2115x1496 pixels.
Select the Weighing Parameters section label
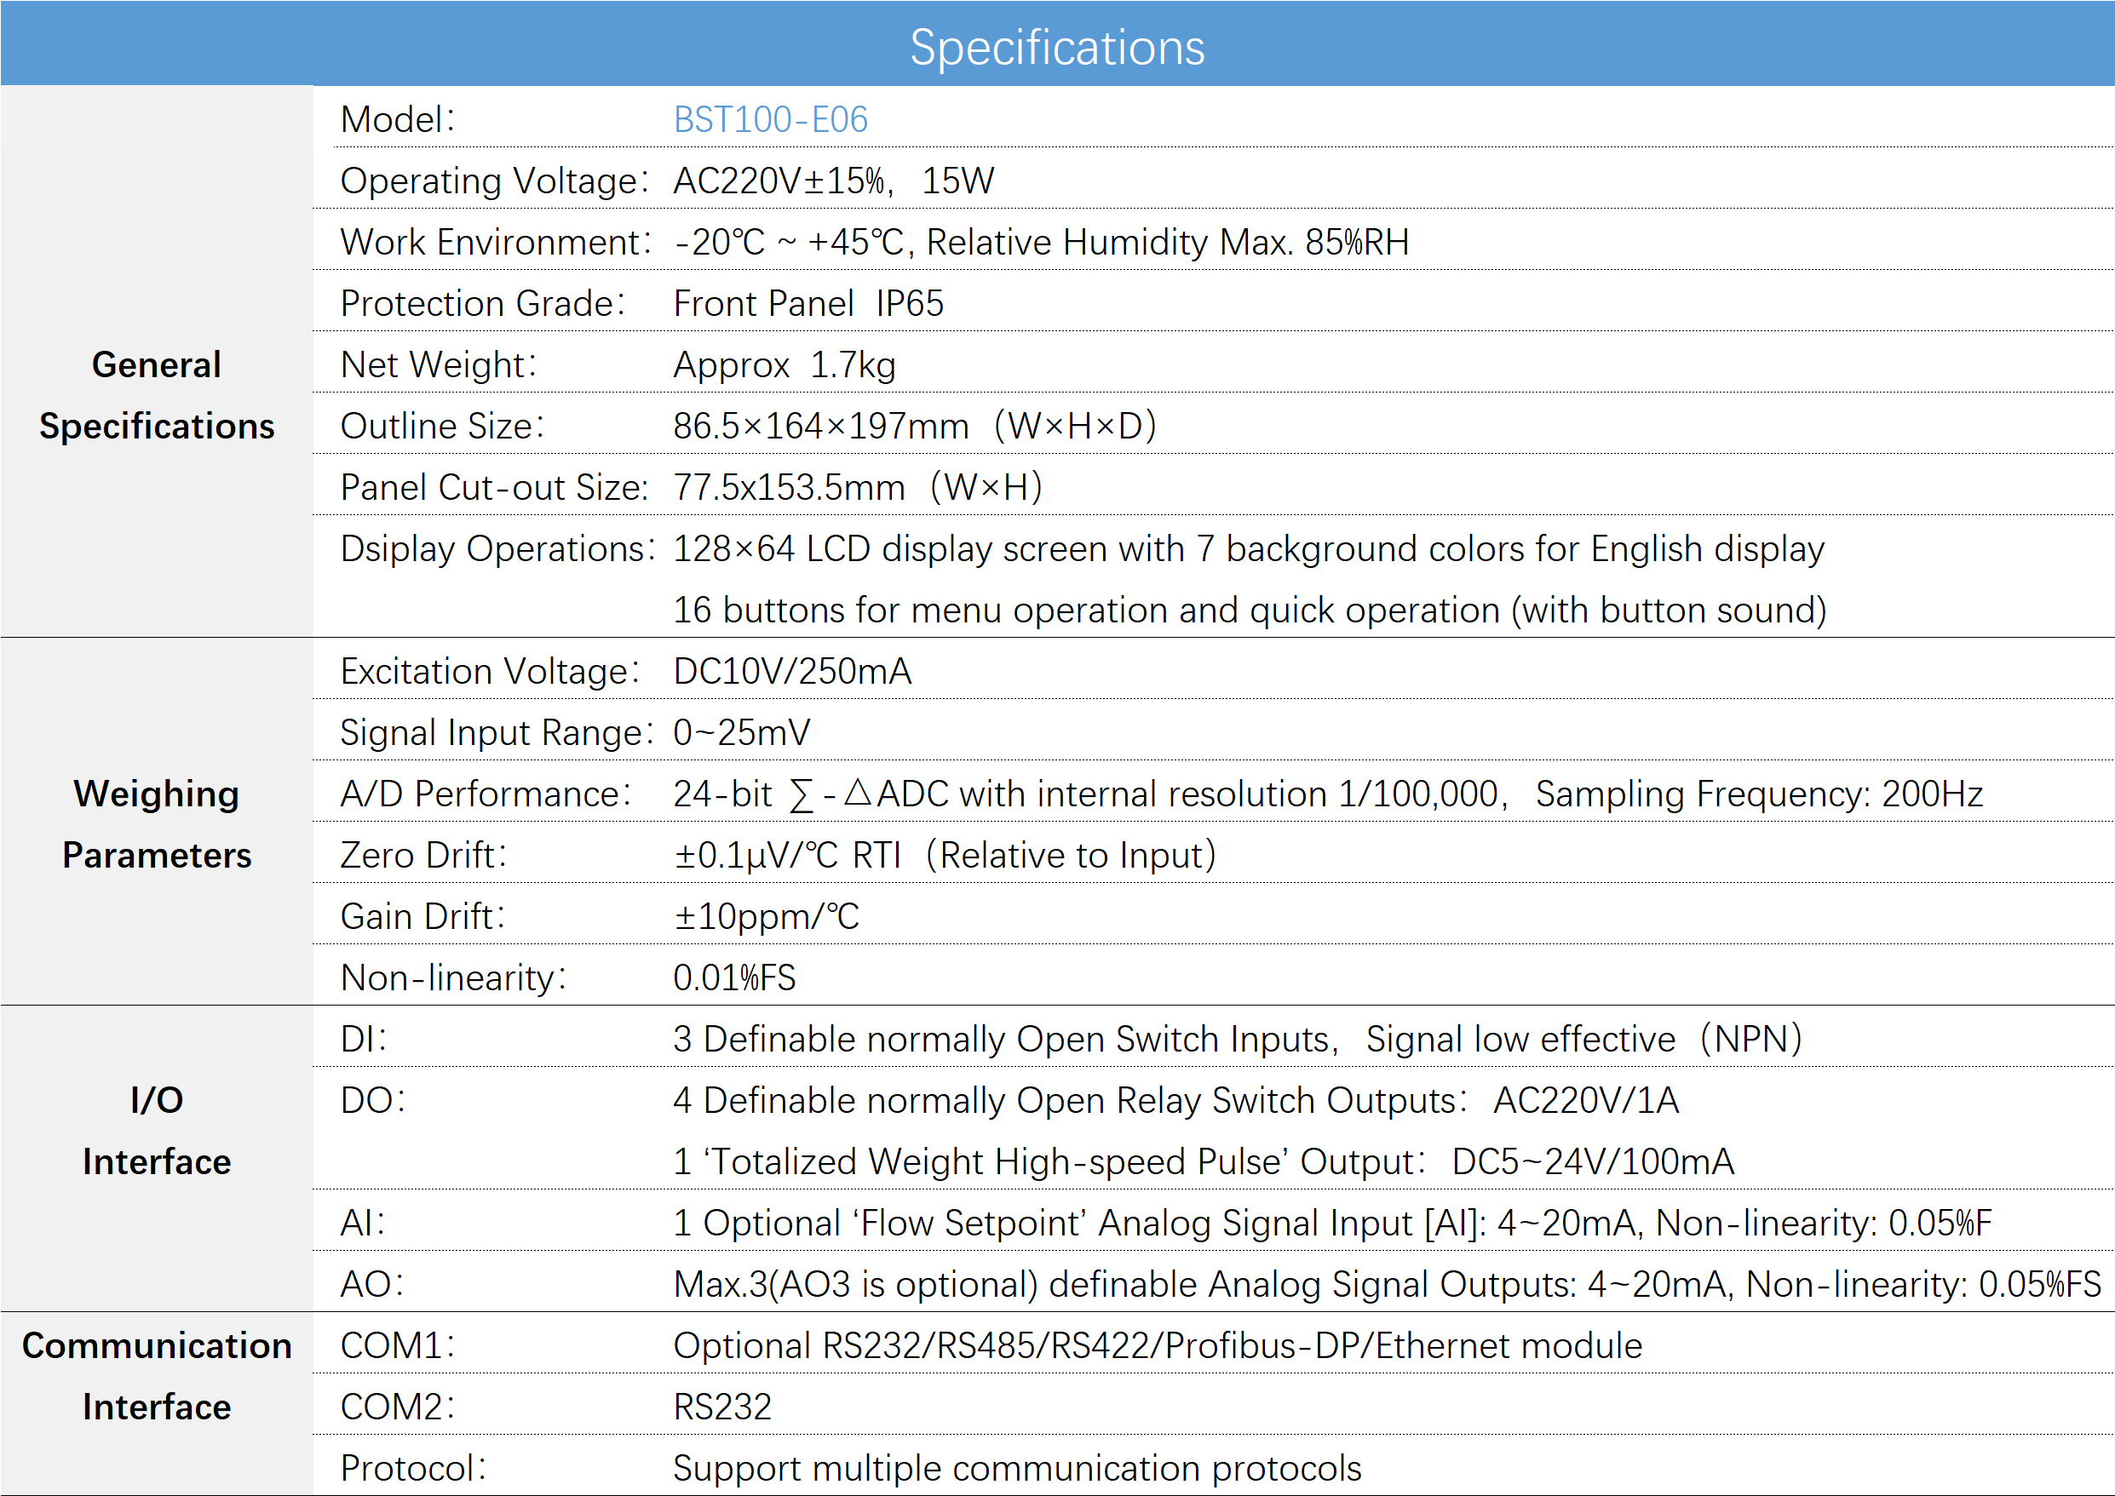pos(157,824)
